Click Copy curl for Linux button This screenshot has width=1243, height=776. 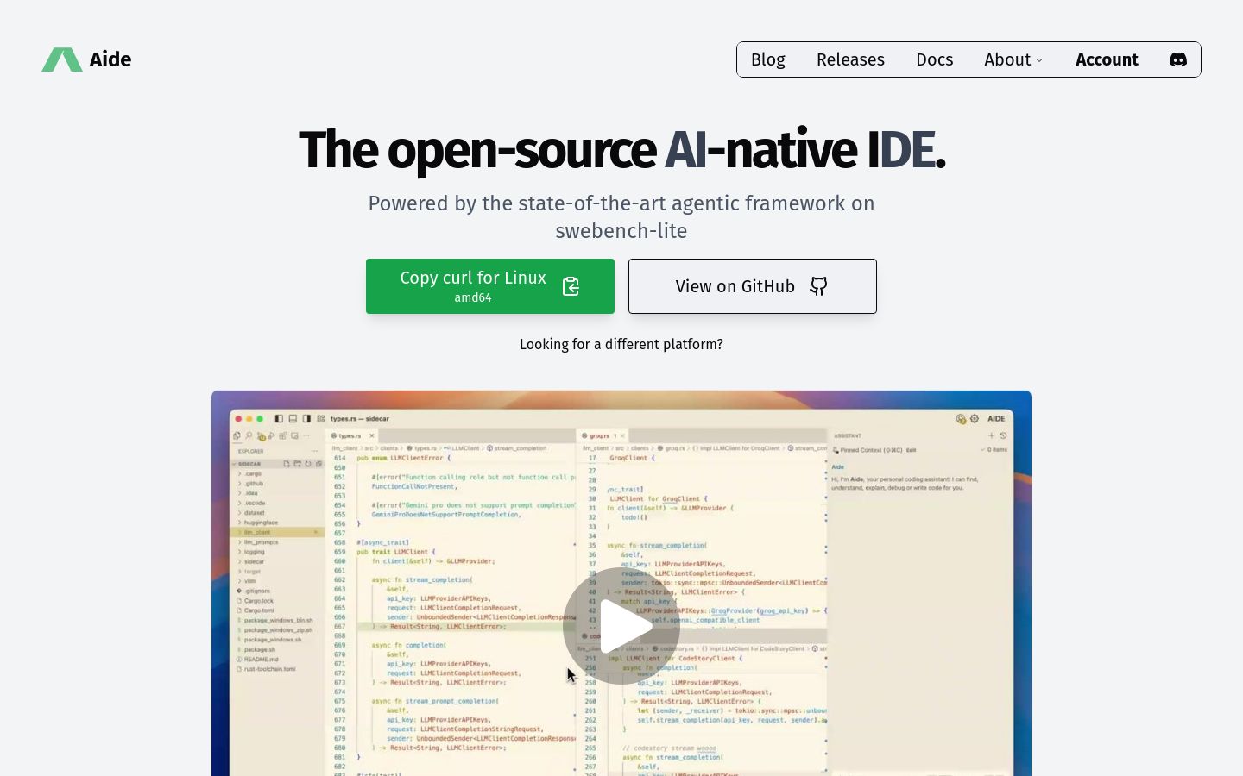(x=490, y=286)
